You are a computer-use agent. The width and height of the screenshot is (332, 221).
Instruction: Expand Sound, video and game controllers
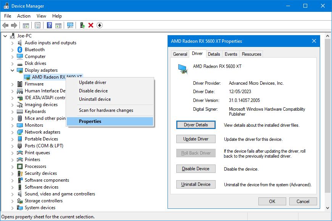pos(12,194)
